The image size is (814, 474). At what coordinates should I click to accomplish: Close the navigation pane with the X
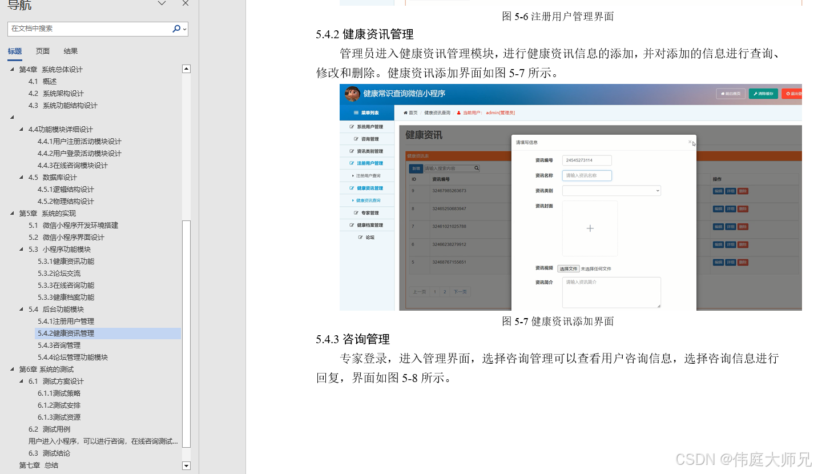(186, 3)
